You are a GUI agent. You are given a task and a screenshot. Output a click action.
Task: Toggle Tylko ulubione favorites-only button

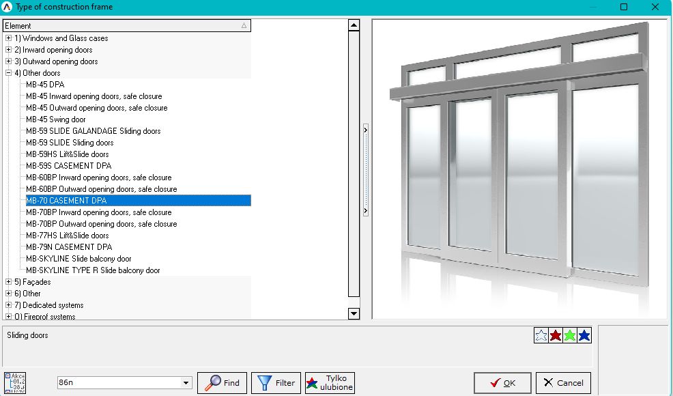click(x=330, y=382)
